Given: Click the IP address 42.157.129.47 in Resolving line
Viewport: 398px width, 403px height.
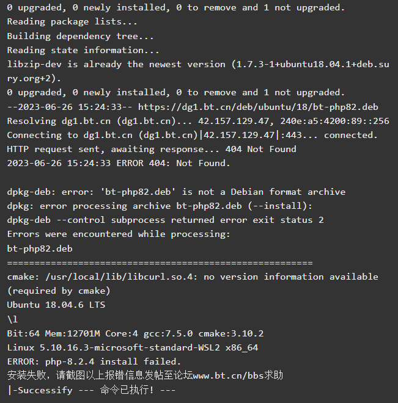Looking at the screenshot, I should (234, 121).
